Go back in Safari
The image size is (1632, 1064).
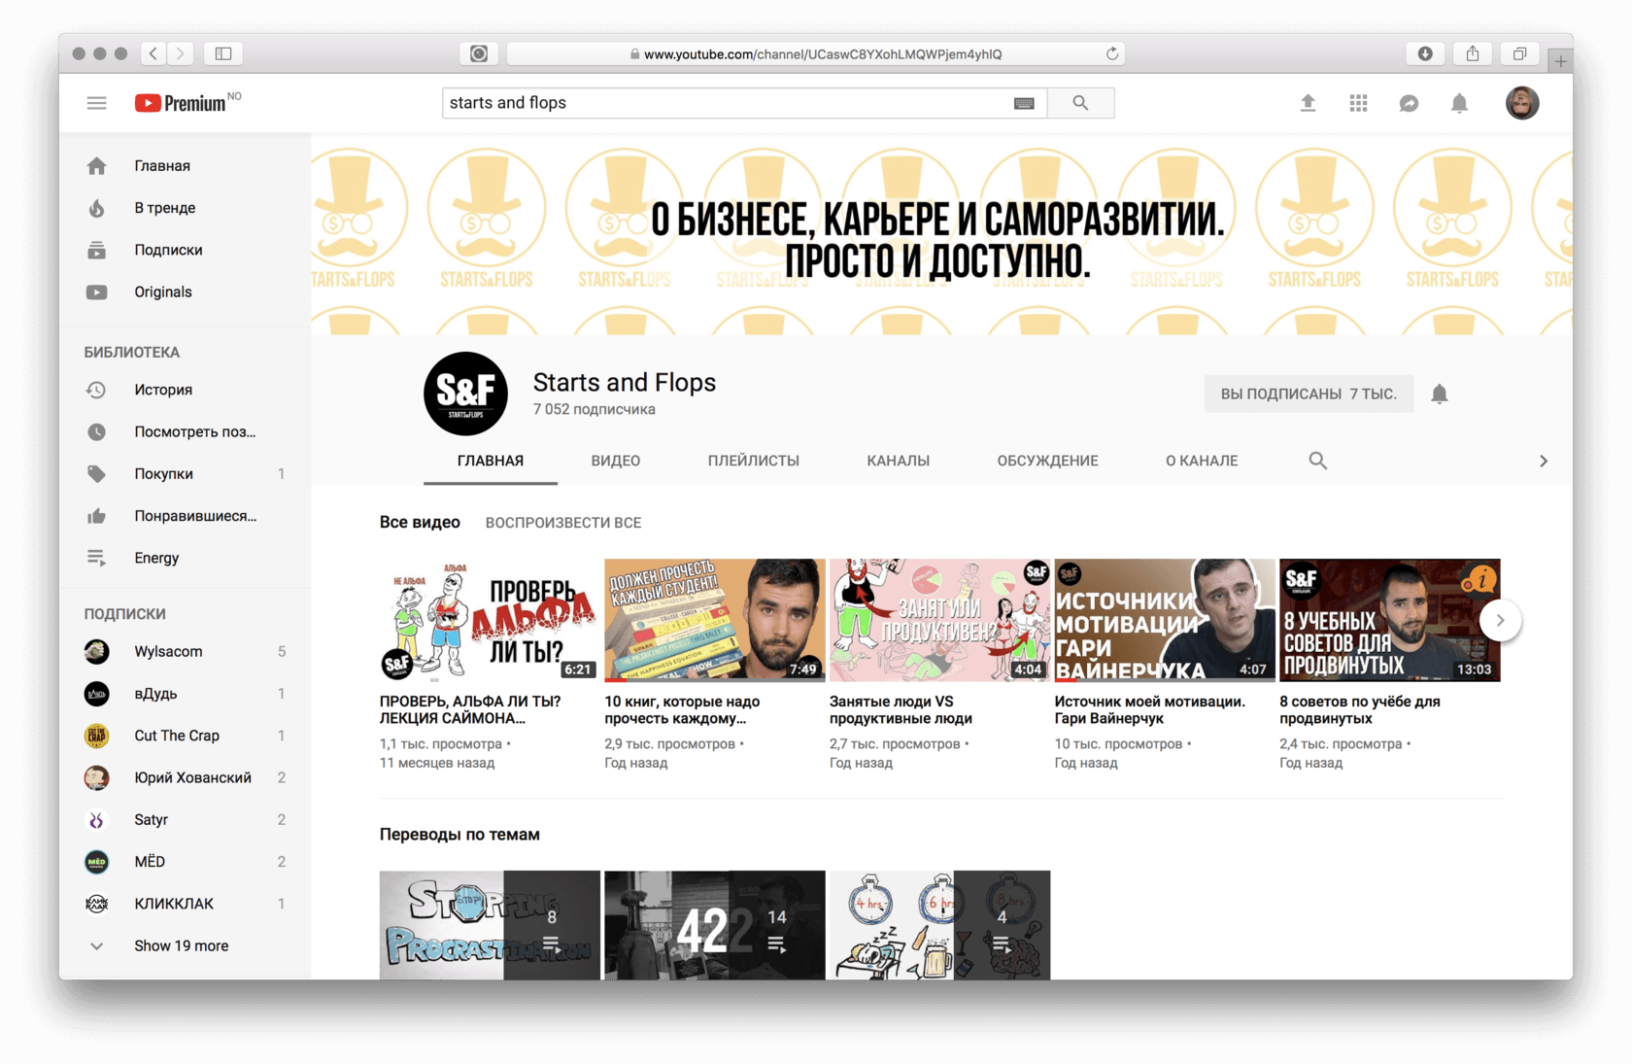153,53
